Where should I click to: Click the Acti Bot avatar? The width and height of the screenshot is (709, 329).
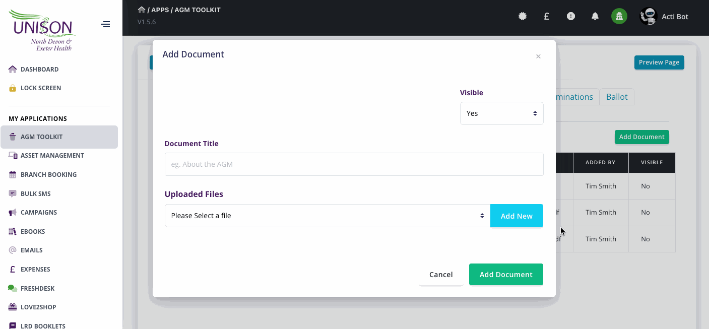tap(649, 17)
